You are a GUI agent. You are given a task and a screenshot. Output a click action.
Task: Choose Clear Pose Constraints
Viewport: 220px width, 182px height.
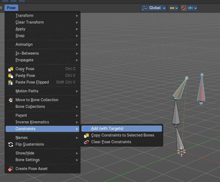[x=122, y=142]
